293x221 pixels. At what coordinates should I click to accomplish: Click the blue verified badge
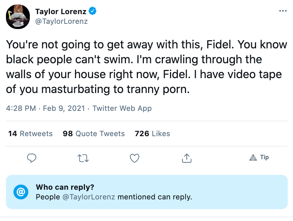tap(92, 12)
